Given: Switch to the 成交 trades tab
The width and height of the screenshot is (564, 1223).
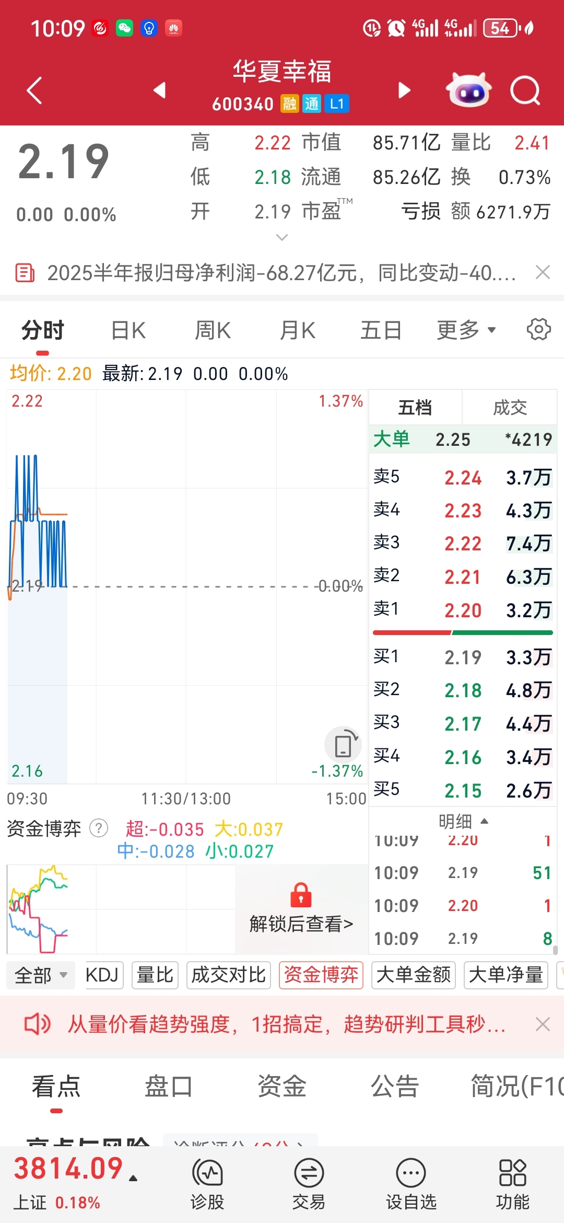Looking at the screenshot, I should click(x=510, y=407).
